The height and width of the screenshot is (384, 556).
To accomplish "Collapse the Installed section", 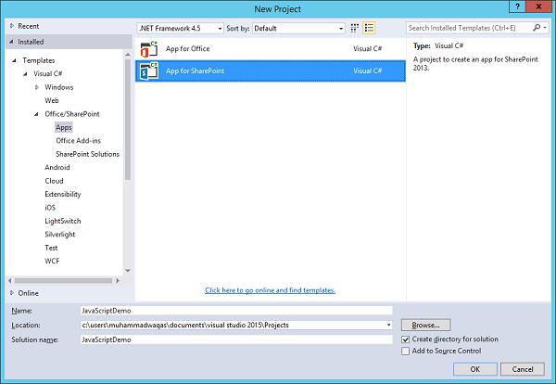I will [x=12, y=42].
